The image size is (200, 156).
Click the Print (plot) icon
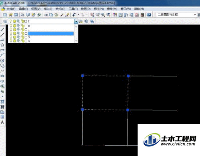click(x=23, y=15)
